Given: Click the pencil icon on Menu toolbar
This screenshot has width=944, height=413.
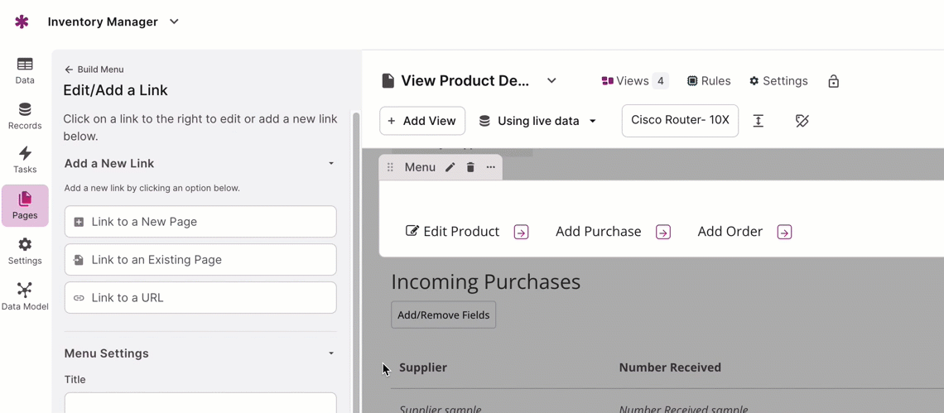Looking at the screenshot, I should 450,167.
